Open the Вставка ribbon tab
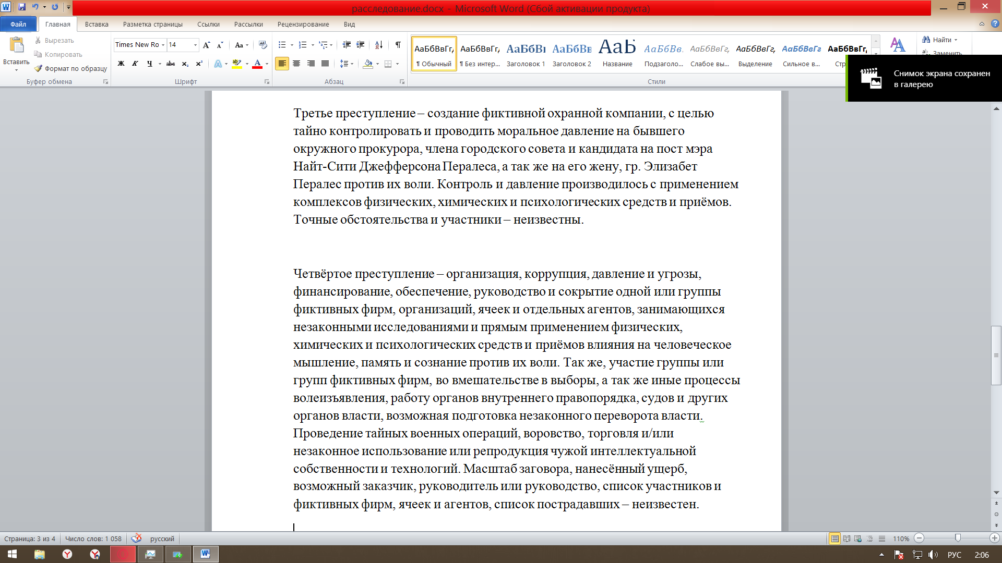The width and height of the screenshot is (1002, 563). [x=97, y=24]
